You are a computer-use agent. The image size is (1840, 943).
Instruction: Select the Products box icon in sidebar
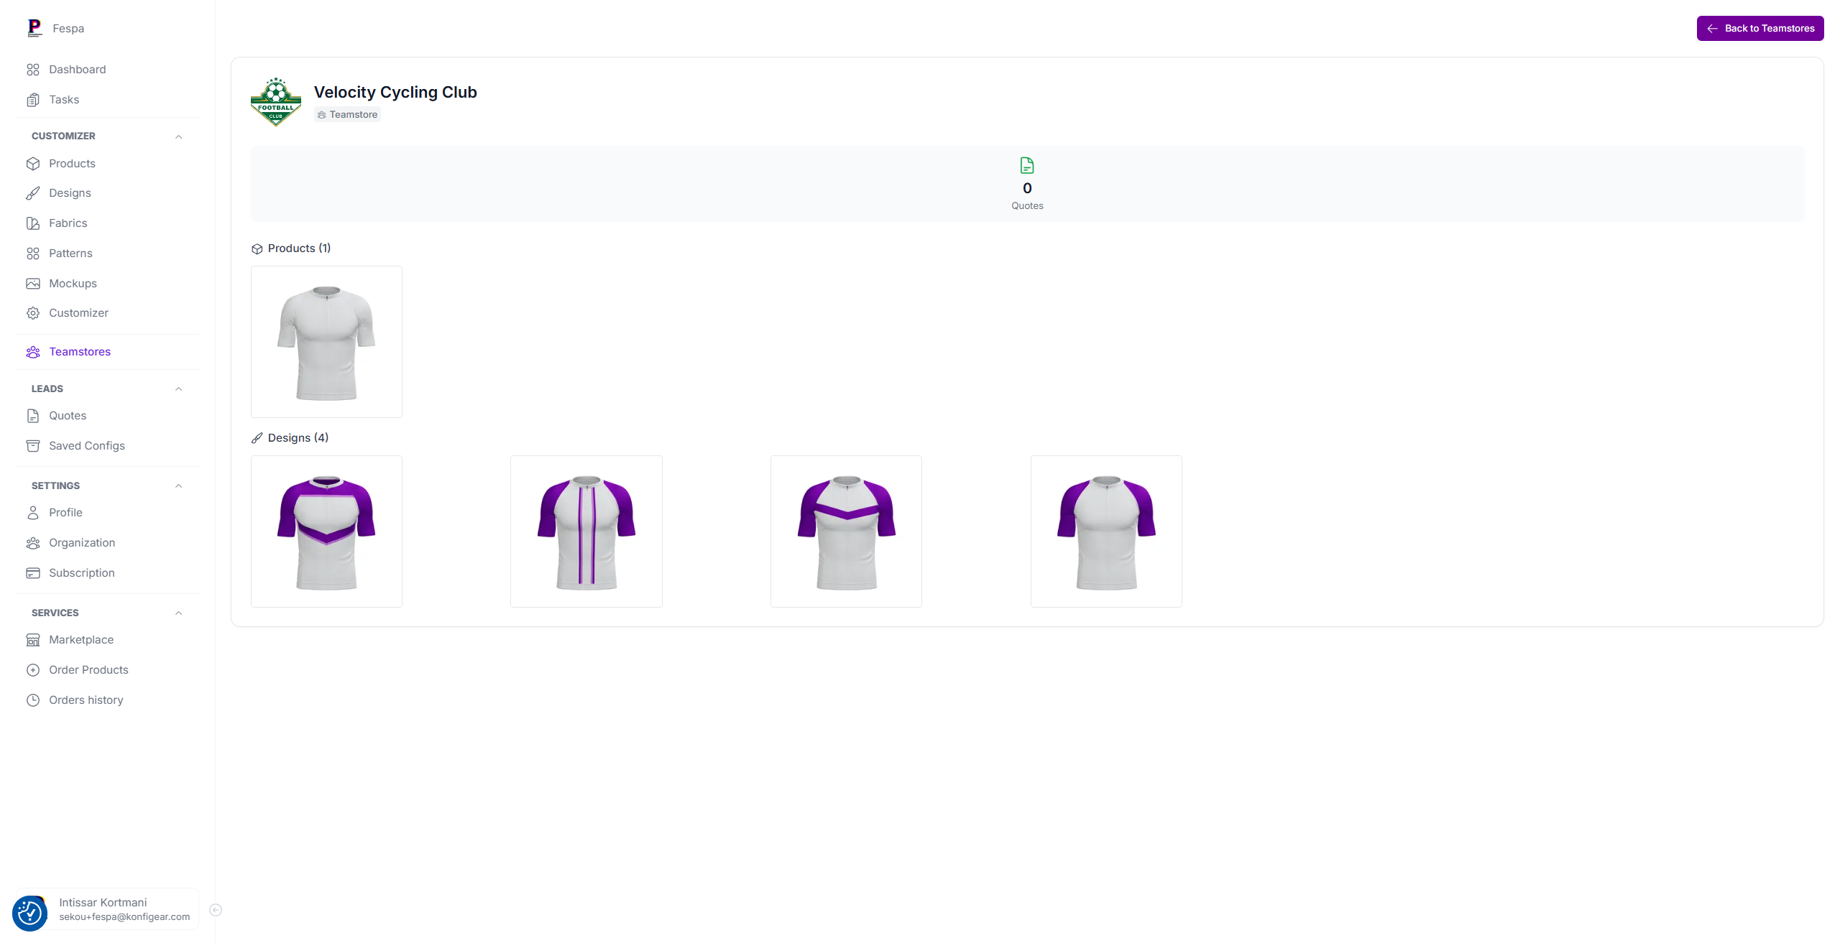33,163
